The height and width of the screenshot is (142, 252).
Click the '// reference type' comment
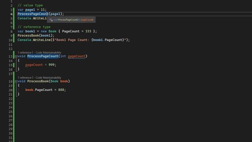[34, 27]
